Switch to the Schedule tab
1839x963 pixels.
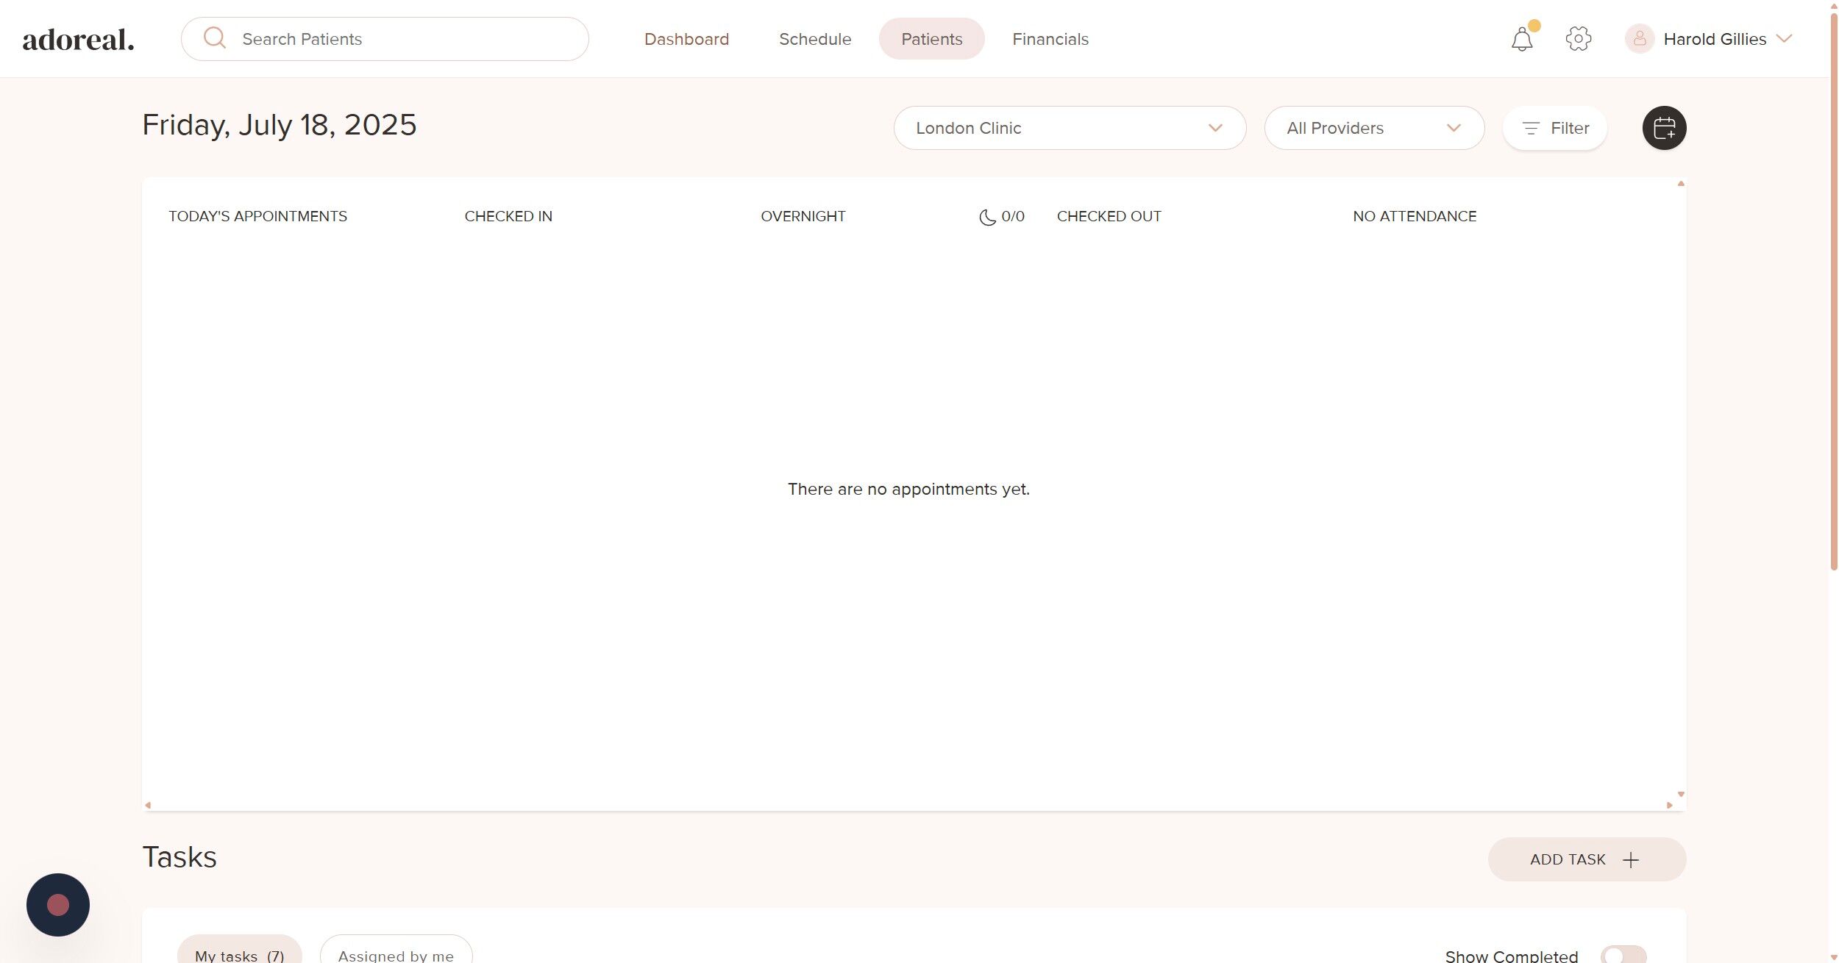[814, 39]
